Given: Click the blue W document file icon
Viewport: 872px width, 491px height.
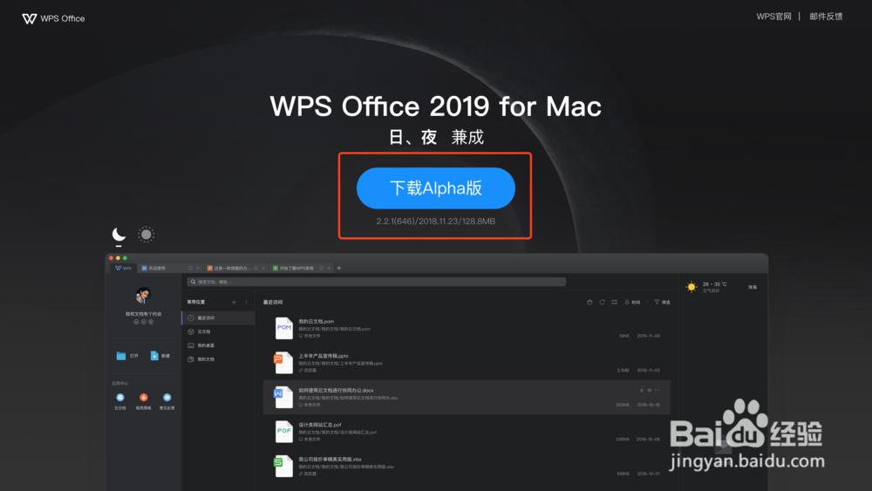Looking at the screenshot, I should tap(283, 397).
